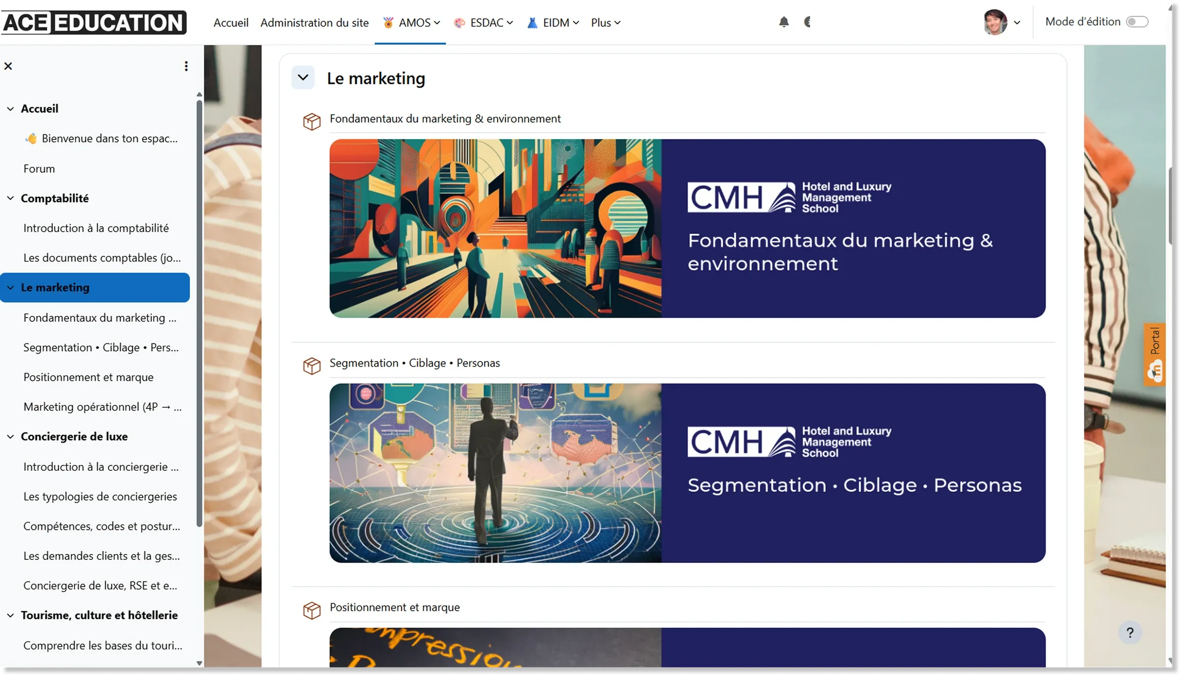The image size is (1181, 676).
Task: Open the AMOS dropdown menu
Action: [x=411, y=23]
